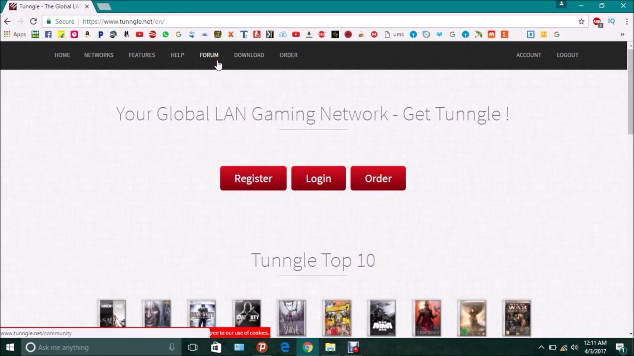This screenshot has width=634, height=356.
Task: Click the Cortana Ask me anything box
Action: (x=102, y=348)
